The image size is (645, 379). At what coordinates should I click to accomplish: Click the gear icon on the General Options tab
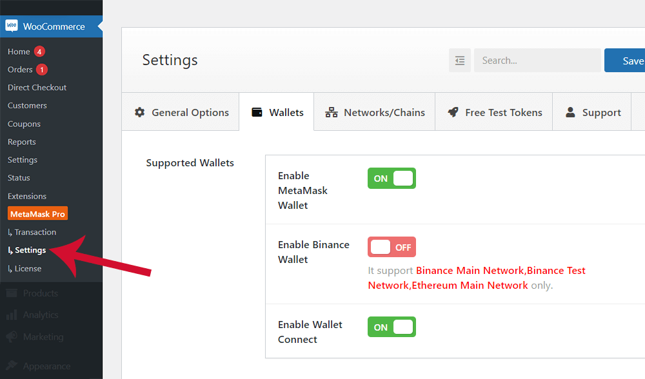click(x=140, y=112)
